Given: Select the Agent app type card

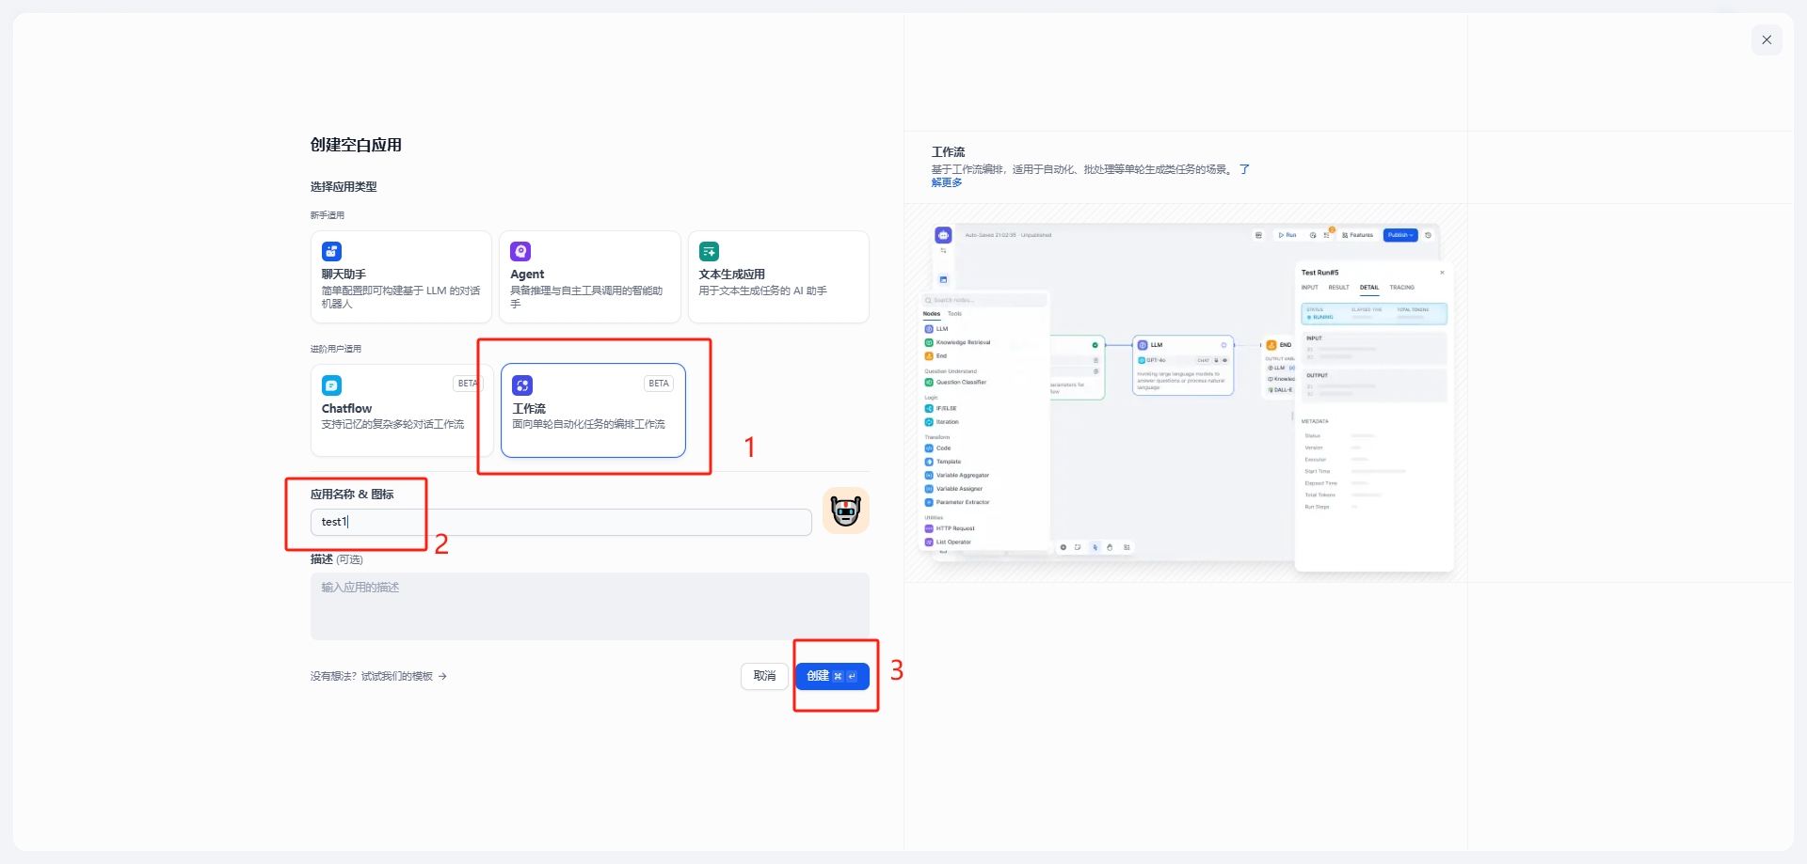Looking at the screenshot, I should coord(589,277).
